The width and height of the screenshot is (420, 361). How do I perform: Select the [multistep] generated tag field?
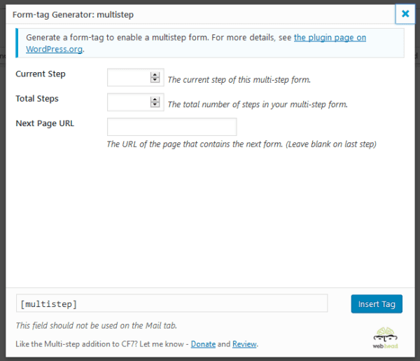pyautogui.click(x=171, y=304)
